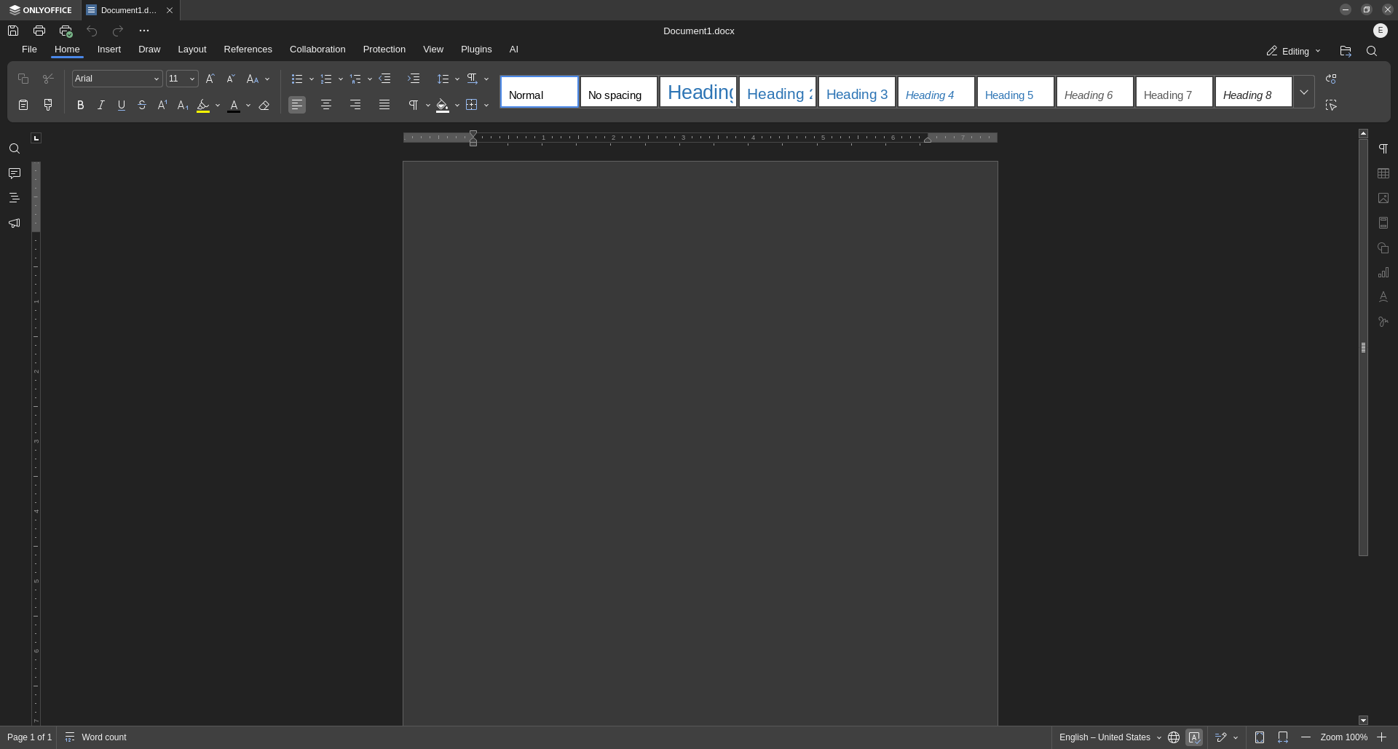Click the yellow highlight color button
Screen dimensions: 1398x749
click(x=203, y=106)
